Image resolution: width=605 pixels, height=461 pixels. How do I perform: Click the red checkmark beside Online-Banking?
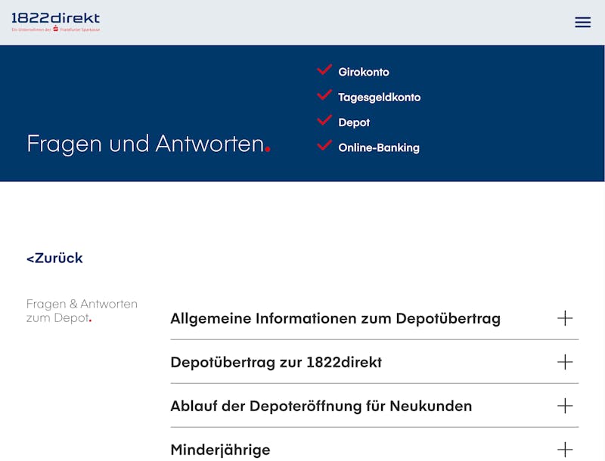pos(324,145)
